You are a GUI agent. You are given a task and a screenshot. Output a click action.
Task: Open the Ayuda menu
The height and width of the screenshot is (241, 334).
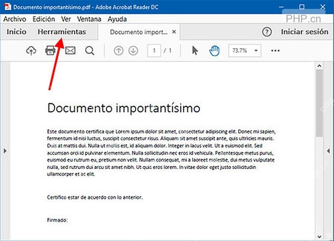click(117, 19)
